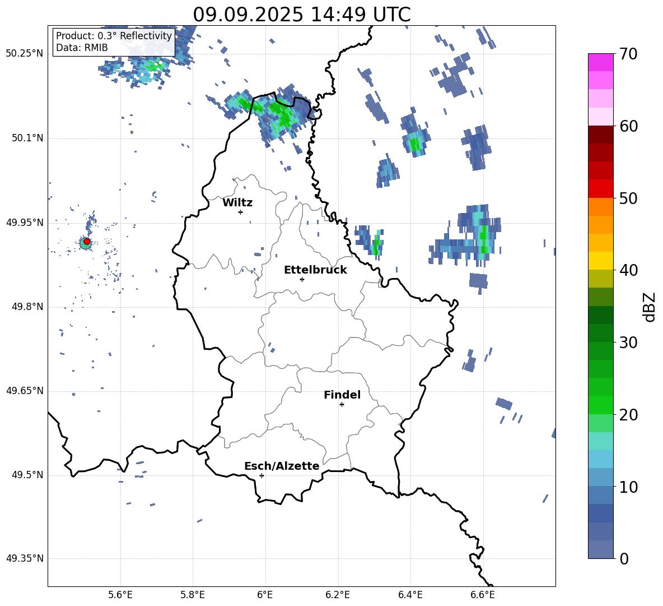Click the 6.6°E longitude label
The height and width of the screenshot is (606, 663).
[483, 595]
